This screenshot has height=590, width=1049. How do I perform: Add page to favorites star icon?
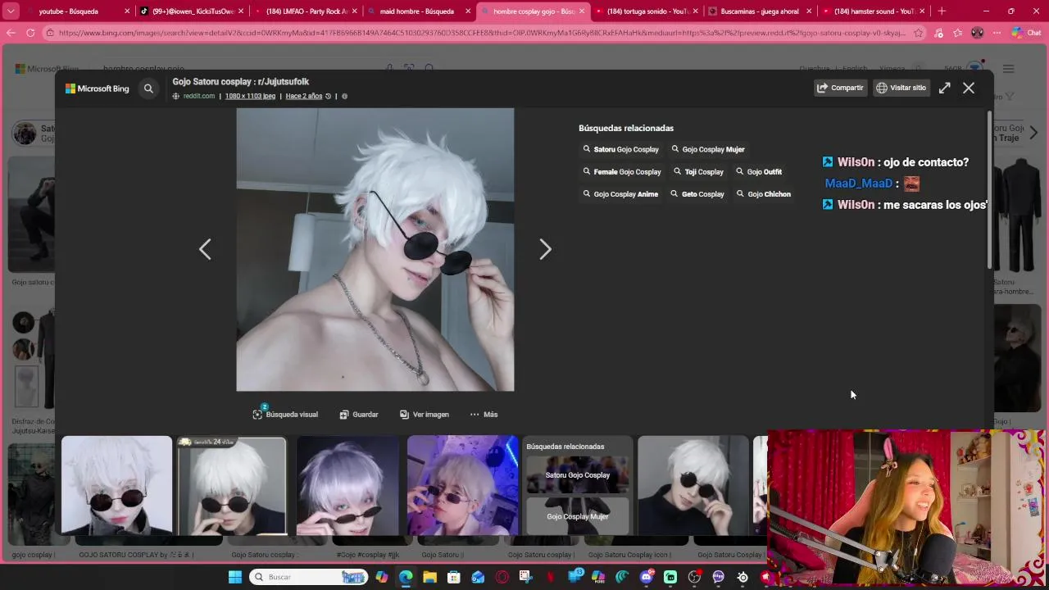[x=919, y=33]
